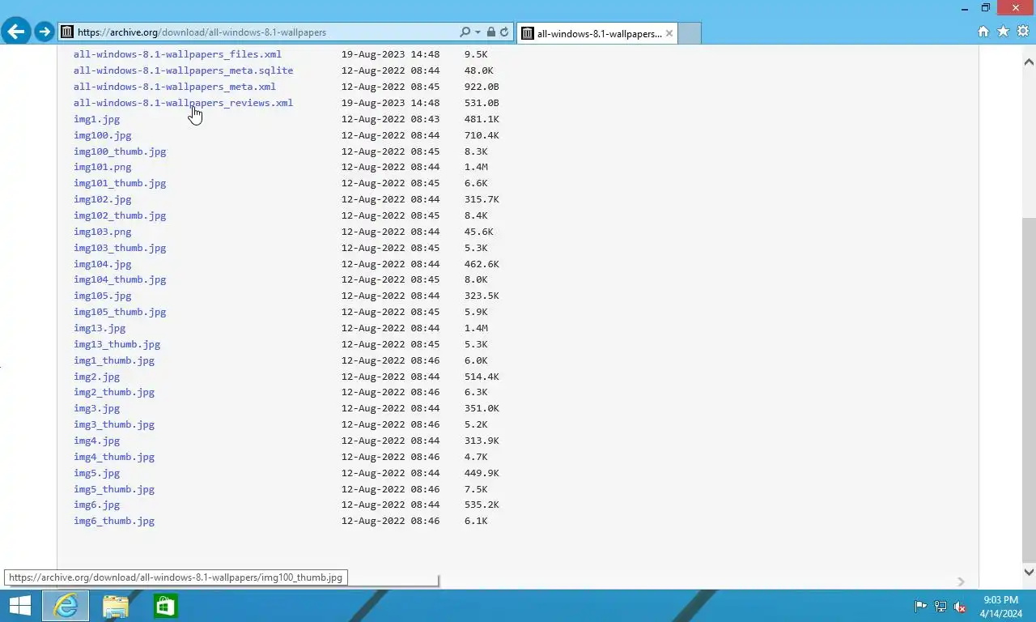
Task: Select the all-windows-8.1-wallpapers tab
Action: tap(597, 33)
